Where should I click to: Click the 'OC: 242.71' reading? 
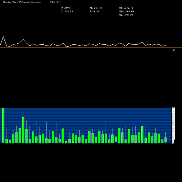tap(126, 8)
